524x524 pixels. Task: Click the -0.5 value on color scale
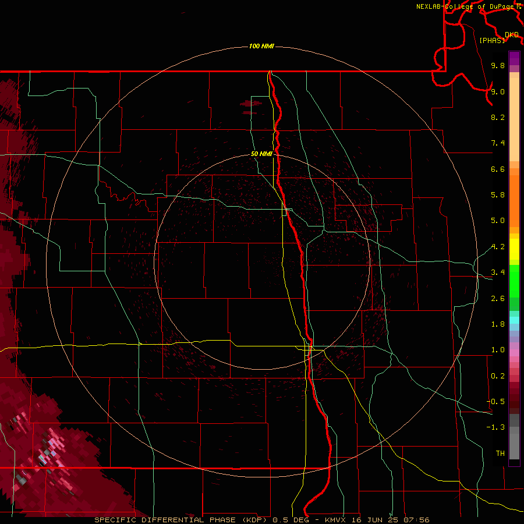coord(495,402)
